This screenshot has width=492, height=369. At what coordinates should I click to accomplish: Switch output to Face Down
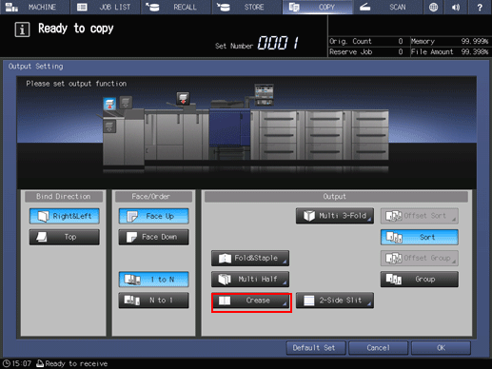pyautogui.click(x=153, y=237)
